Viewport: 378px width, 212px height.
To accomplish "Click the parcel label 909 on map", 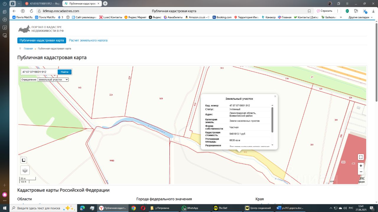I will coord(161,99).
